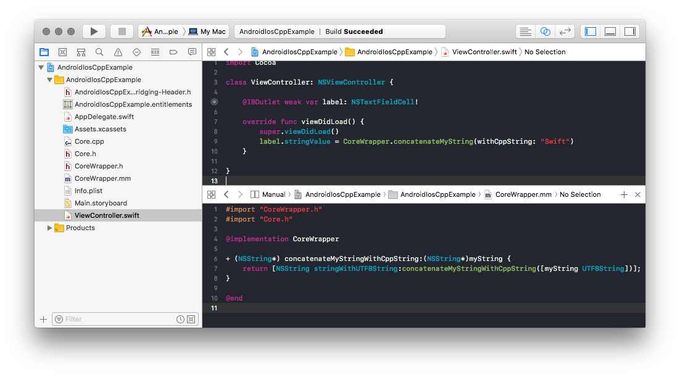Toggle the navigator pane visibility

591,31
